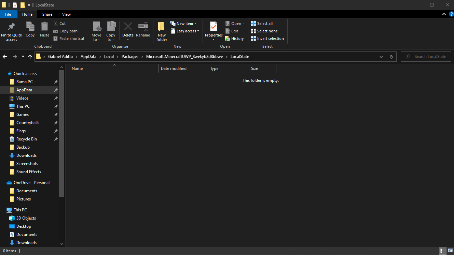This screenshot has height=255, width=454.
Task: Open the View ribbon tab
Action: [66, 14]
